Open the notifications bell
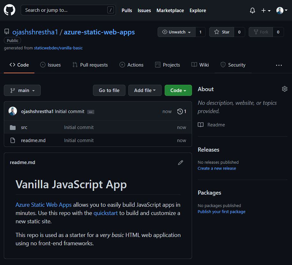 252,10
